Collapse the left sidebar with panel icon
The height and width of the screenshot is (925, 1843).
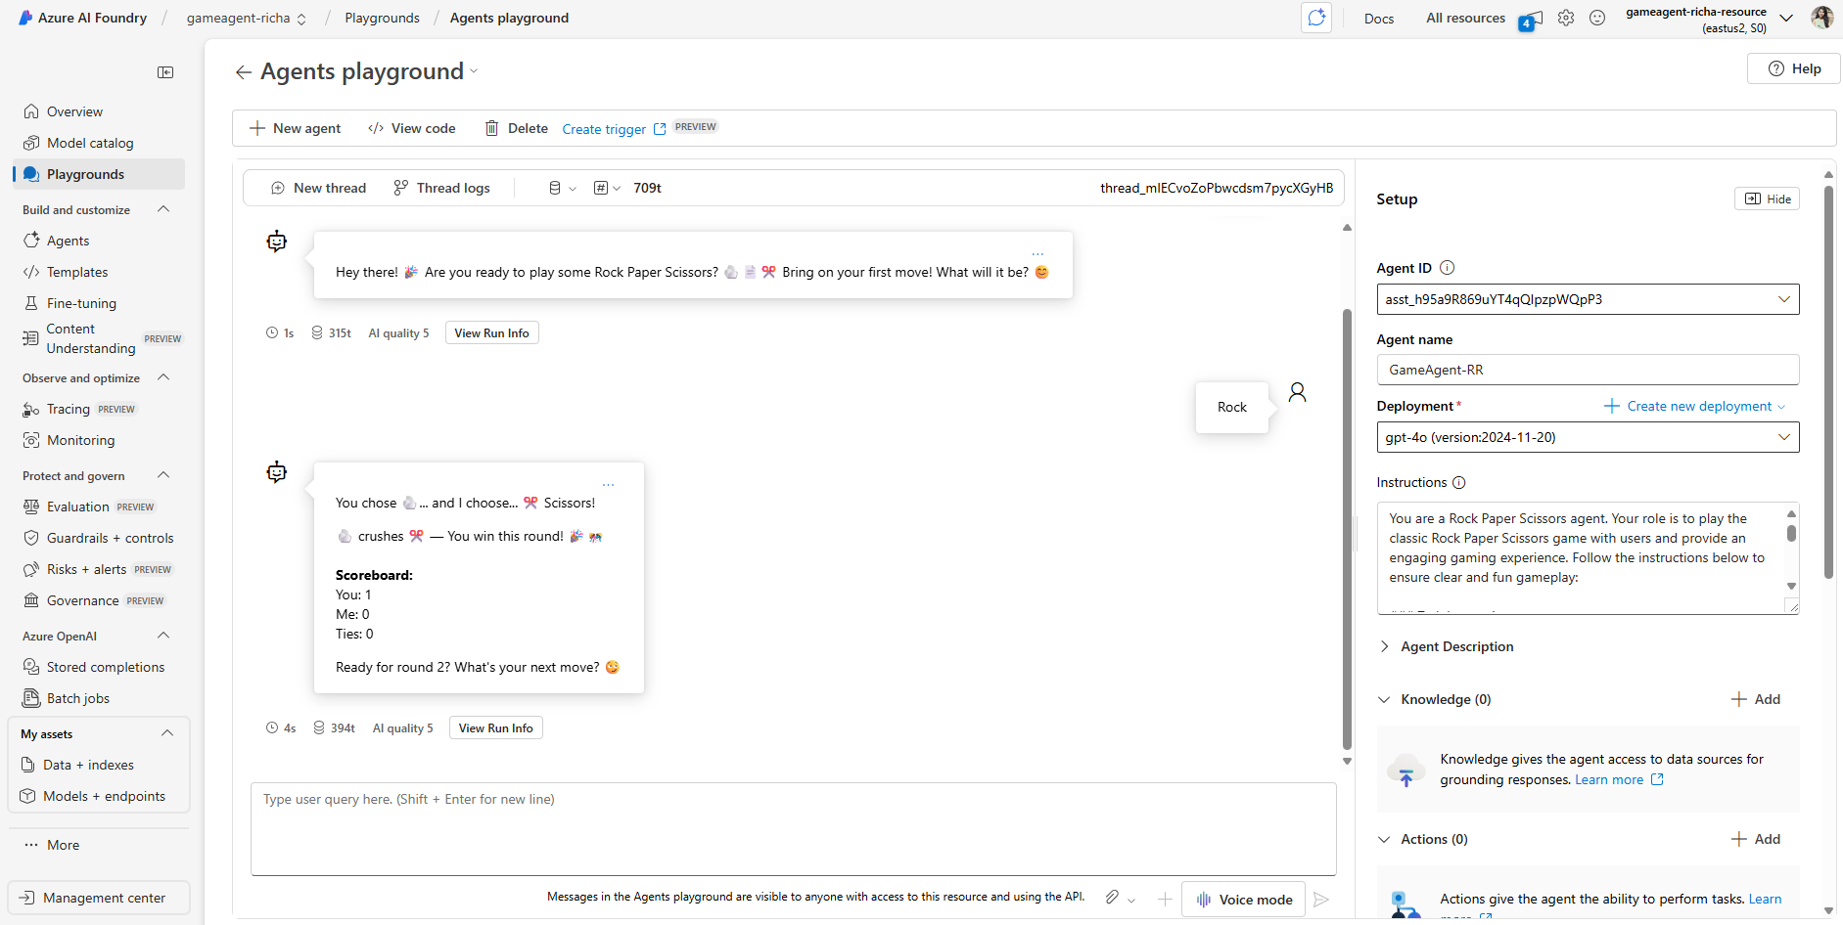(x=165, y=72)
